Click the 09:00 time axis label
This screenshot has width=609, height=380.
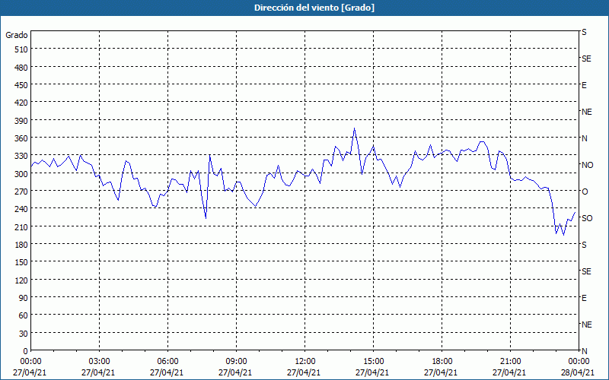[x=236, y=362]
